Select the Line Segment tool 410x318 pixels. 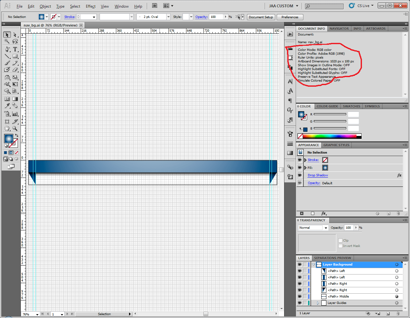[7, 56]
